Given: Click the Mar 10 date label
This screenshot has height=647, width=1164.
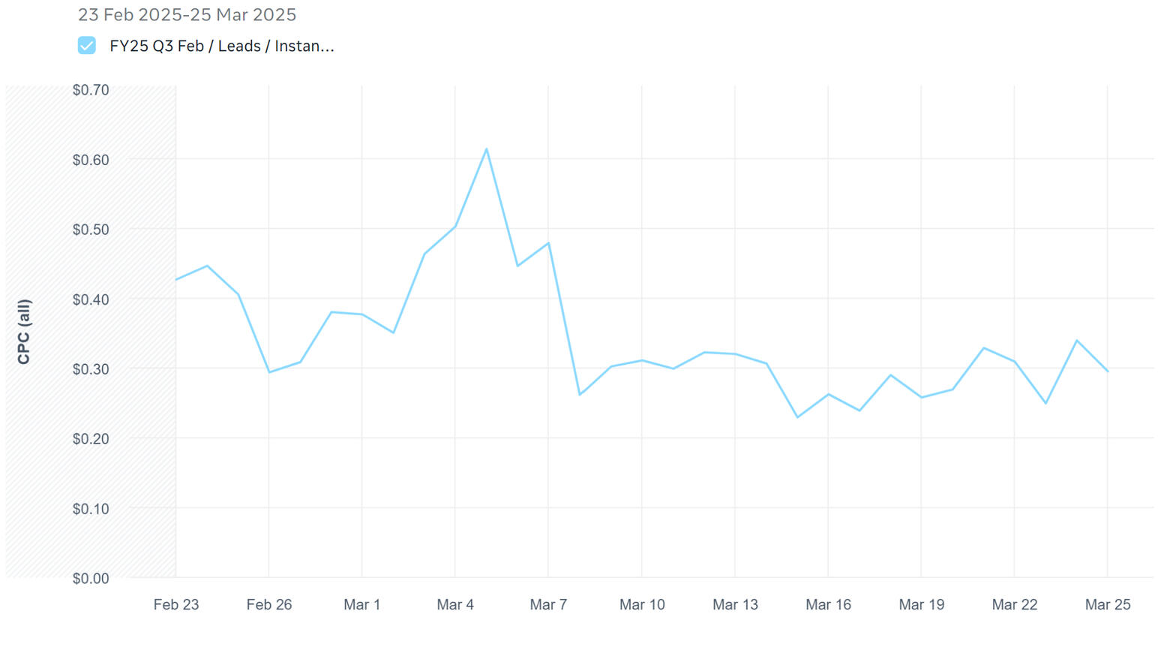Looking at the screenshot, I should 642,604.
